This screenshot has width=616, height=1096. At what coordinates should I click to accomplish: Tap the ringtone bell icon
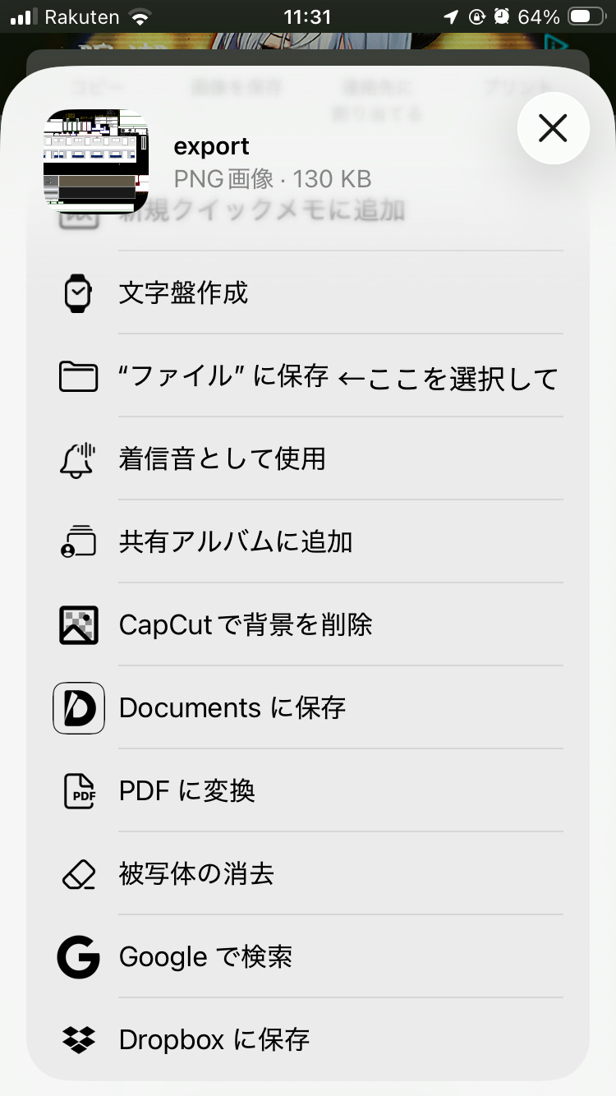(79, 459)
